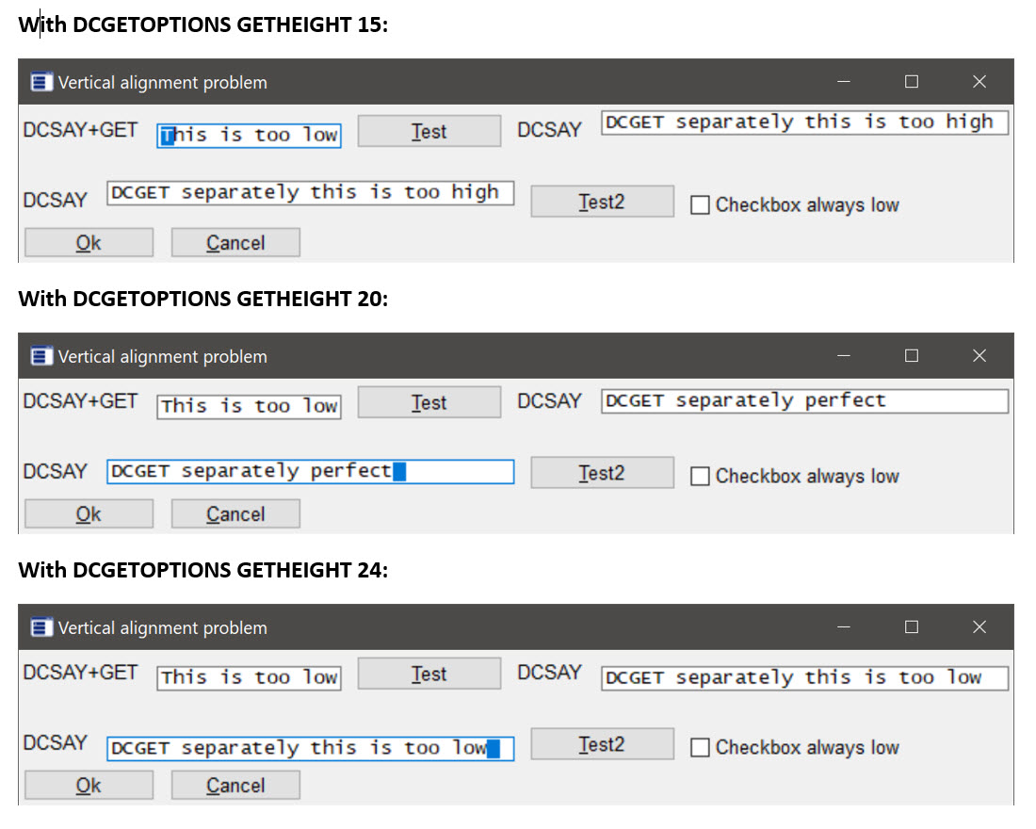Click Cancel in the GETHEIGHT 20 dialog
Image resolution: width=1036 pixels, height=829 pixels.
[x=235, y=514]
